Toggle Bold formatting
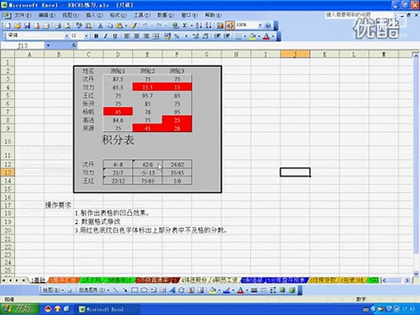Viewport: 420px width, 315px height. [x=96, y=36]
